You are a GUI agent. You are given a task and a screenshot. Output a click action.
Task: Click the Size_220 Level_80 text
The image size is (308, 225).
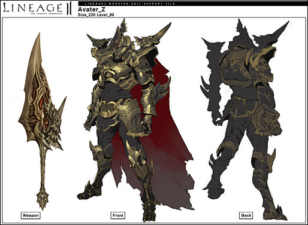coord(96,15)
